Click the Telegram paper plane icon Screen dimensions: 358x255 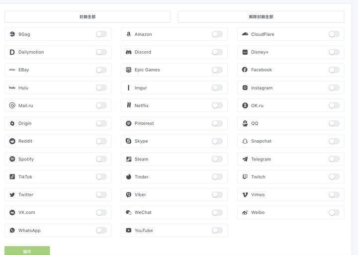tap(245, 159)
